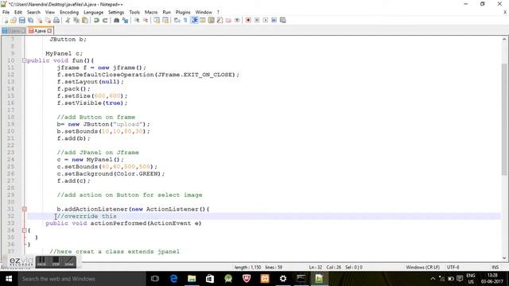This screenshot has width=509, height=286.
Task: Click the taskbar search box
Action: pos(82,279)
